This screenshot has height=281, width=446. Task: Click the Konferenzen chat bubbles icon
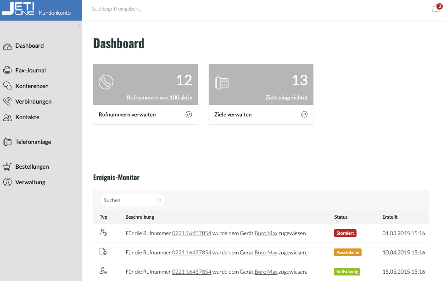click(x=7, y=86)
